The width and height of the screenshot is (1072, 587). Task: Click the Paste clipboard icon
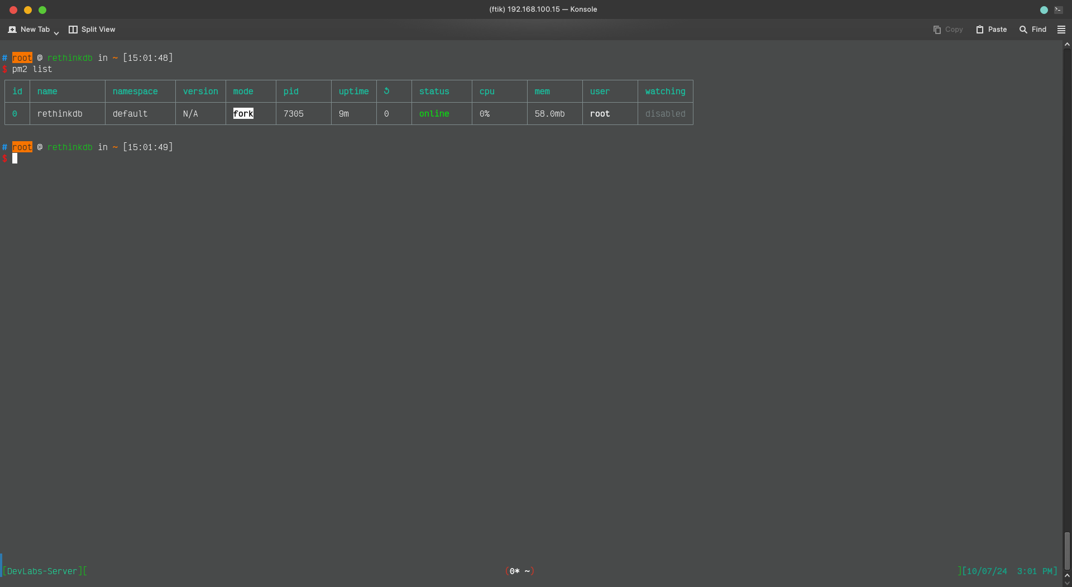[980, 30]
